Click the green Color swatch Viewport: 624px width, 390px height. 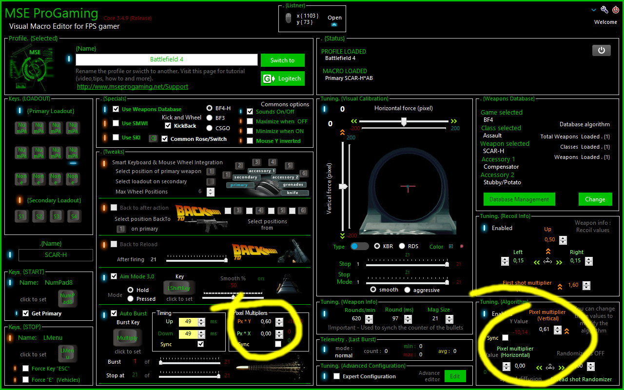click(451, 246)
